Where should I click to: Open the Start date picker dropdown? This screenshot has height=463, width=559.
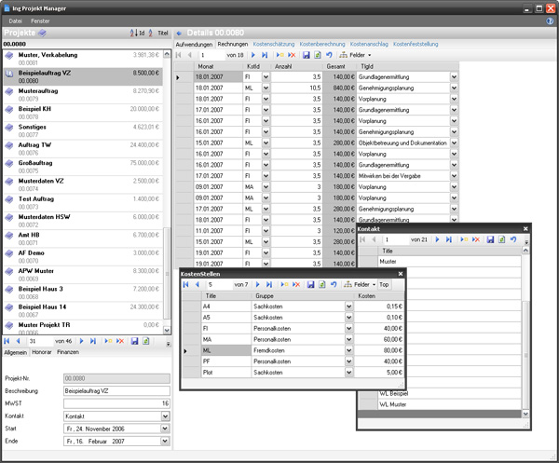click(x=165, y=429)
